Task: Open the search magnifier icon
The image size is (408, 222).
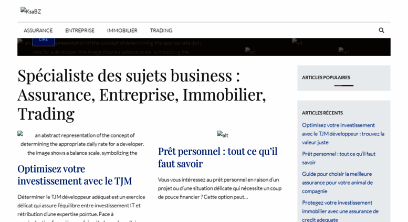Action: tap(381, 30)
